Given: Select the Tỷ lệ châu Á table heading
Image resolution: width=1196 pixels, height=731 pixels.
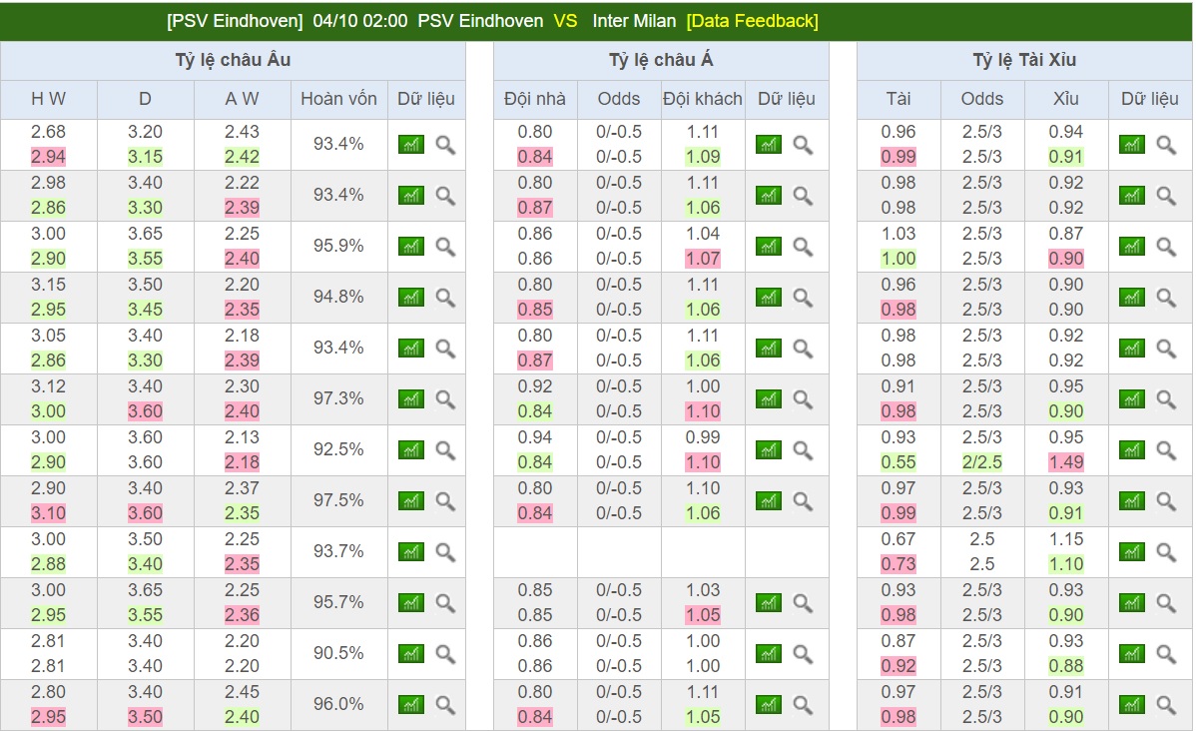Looking at the screenshot, I should click(x=661, y=60).
